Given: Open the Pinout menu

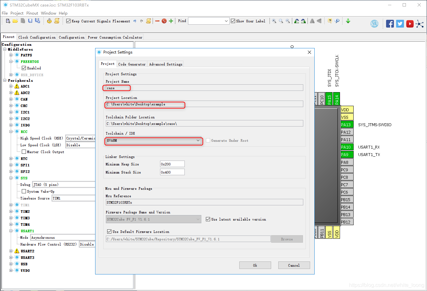Looking at the screenshot, I should tap(32, 13).
